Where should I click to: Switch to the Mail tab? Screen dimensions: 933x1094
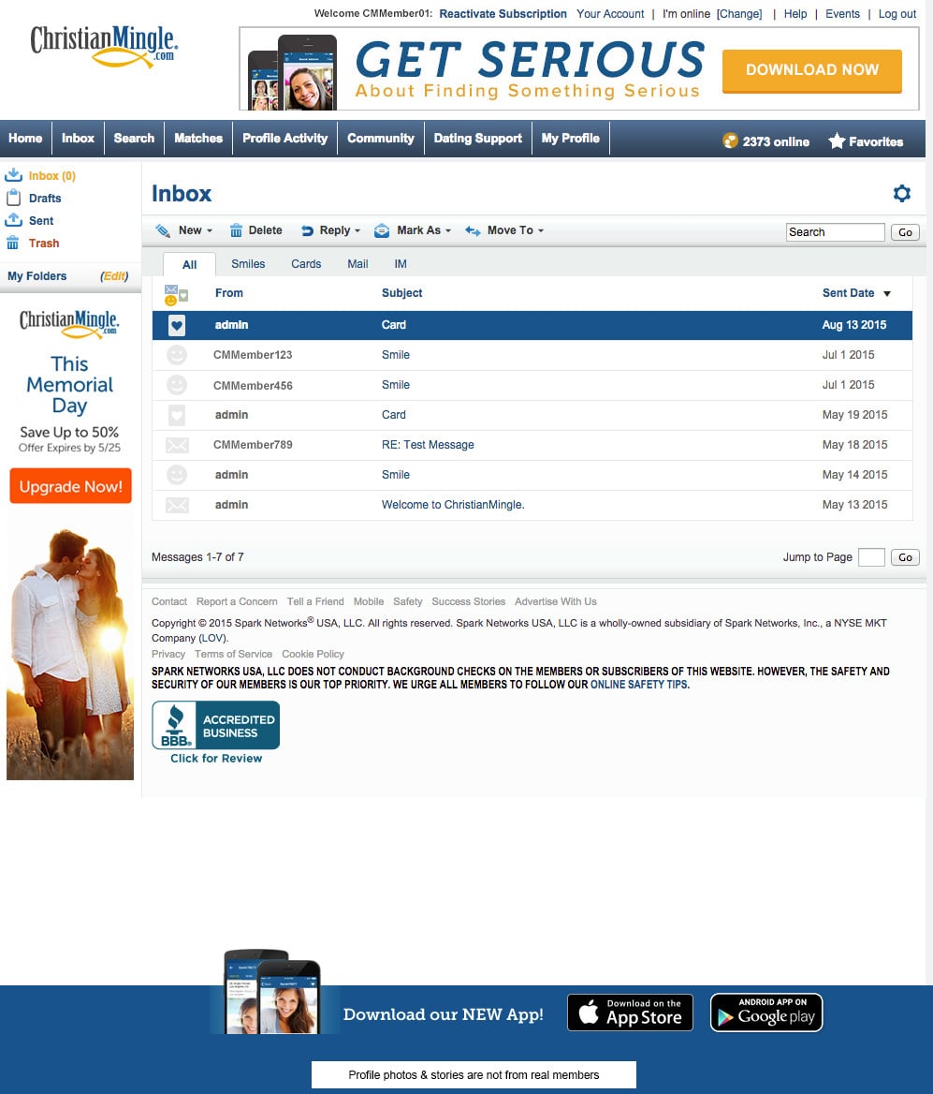(357, 264)
